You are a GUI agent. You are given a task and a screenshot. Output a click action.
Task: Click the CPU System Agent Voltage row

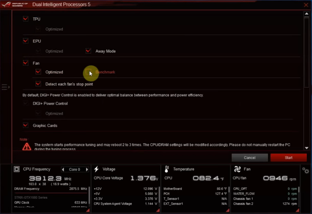point(125,203)
